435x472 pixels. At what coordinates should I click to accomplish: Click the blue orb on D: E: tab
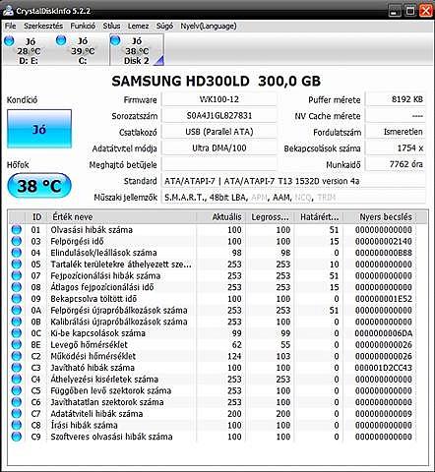tap(9, 40)
